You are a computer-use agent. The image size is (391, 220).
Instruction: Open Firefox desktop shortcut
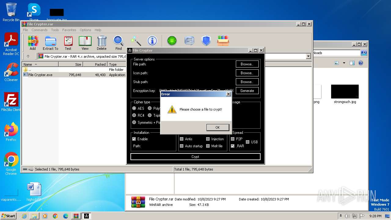point(11,132)
